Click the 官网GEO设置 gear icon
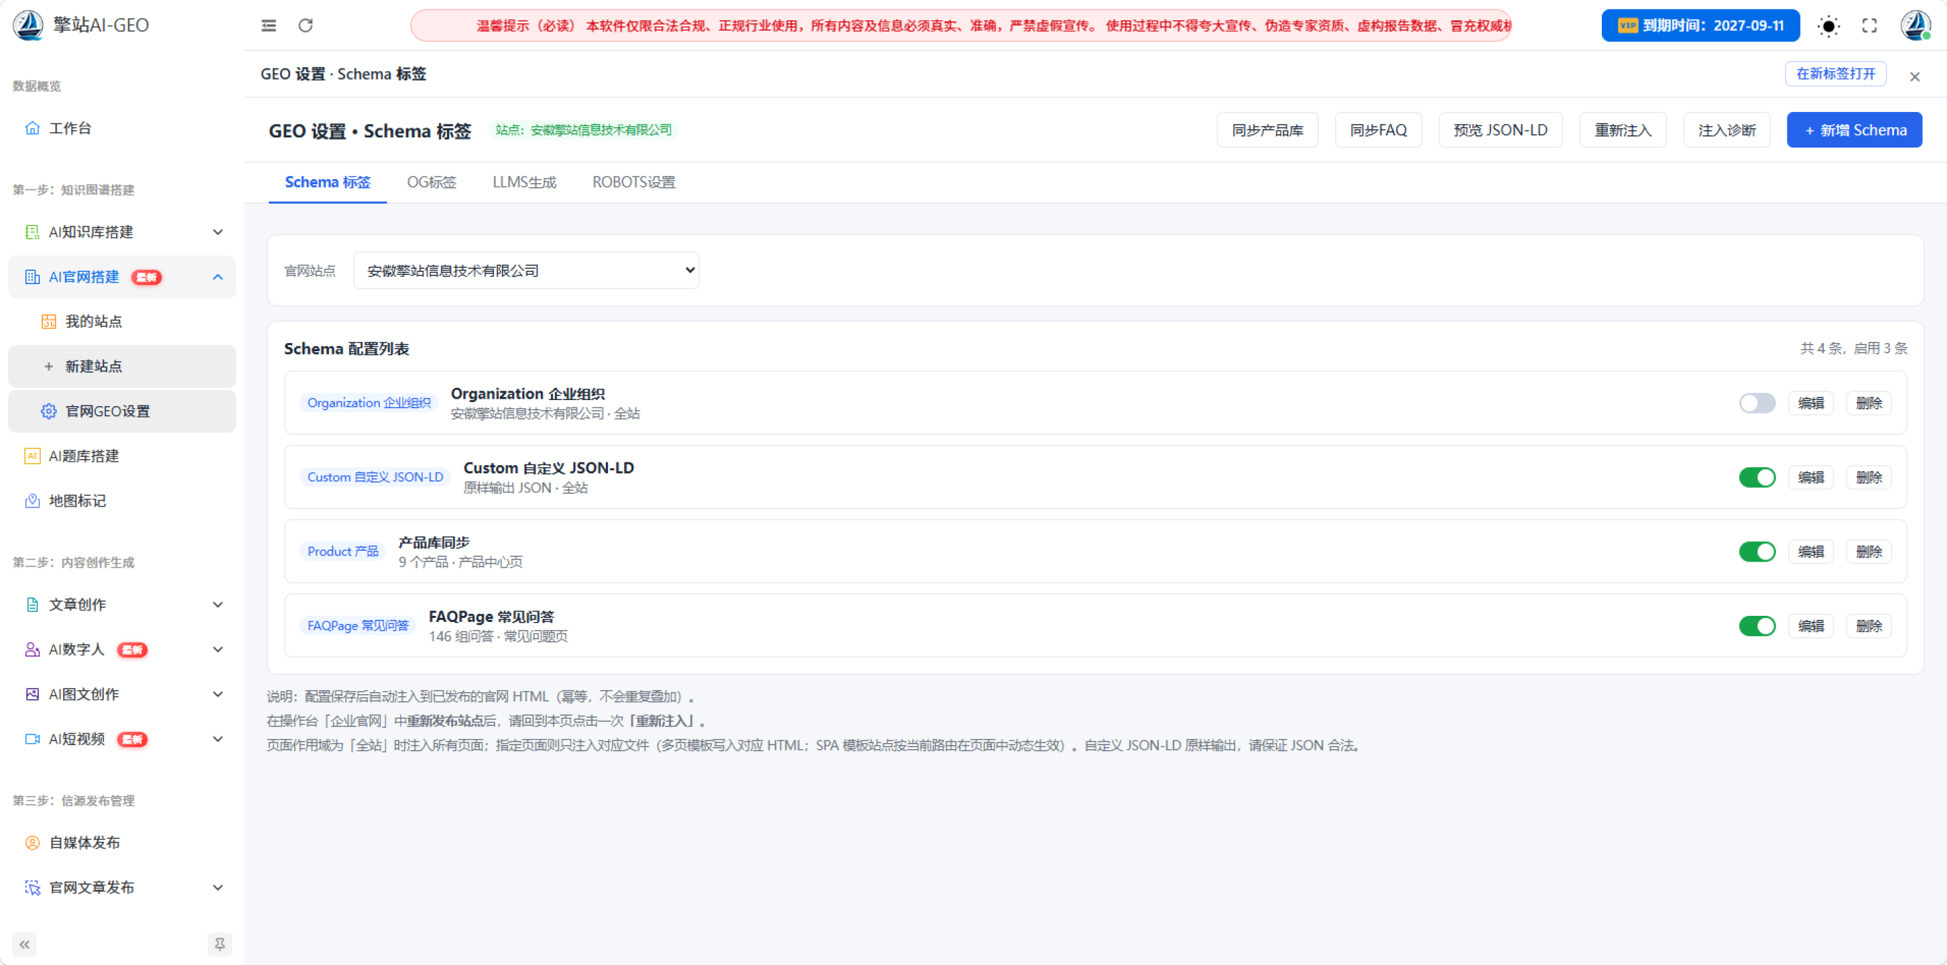Screen dimensions: 1947x965 (x=48, y=411)
